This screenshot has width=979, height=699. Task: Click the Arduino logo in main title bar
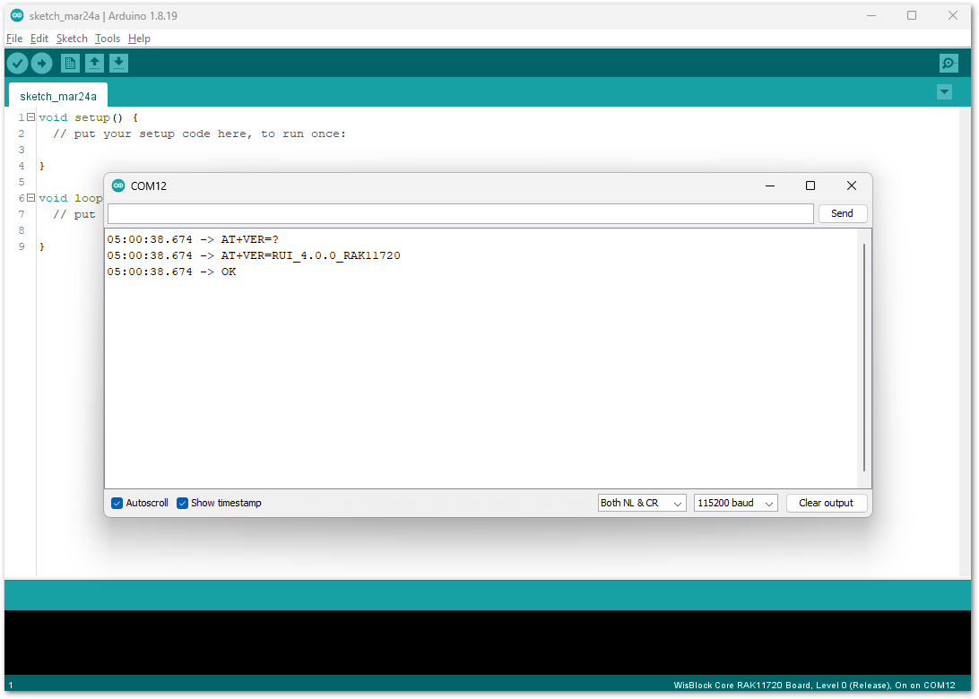coord(17,15)
